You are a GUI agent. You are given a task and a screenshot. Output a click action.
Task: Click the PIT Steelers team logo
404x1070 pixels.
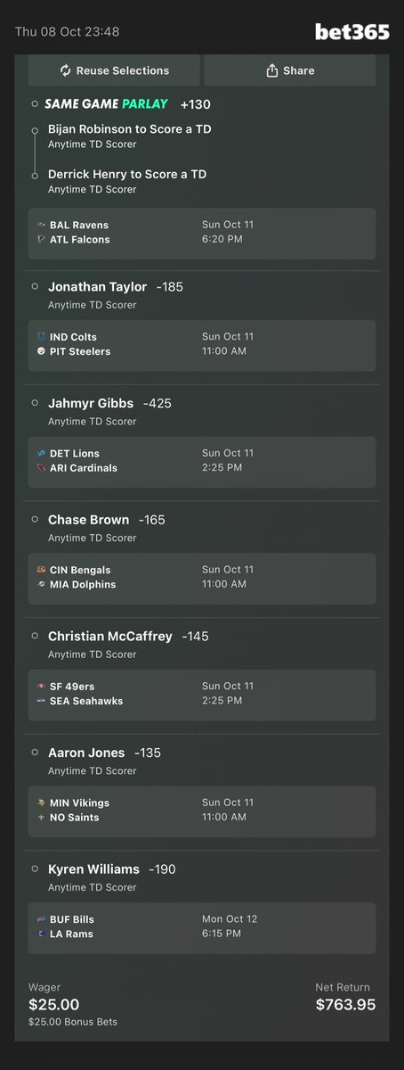[41, 352]
